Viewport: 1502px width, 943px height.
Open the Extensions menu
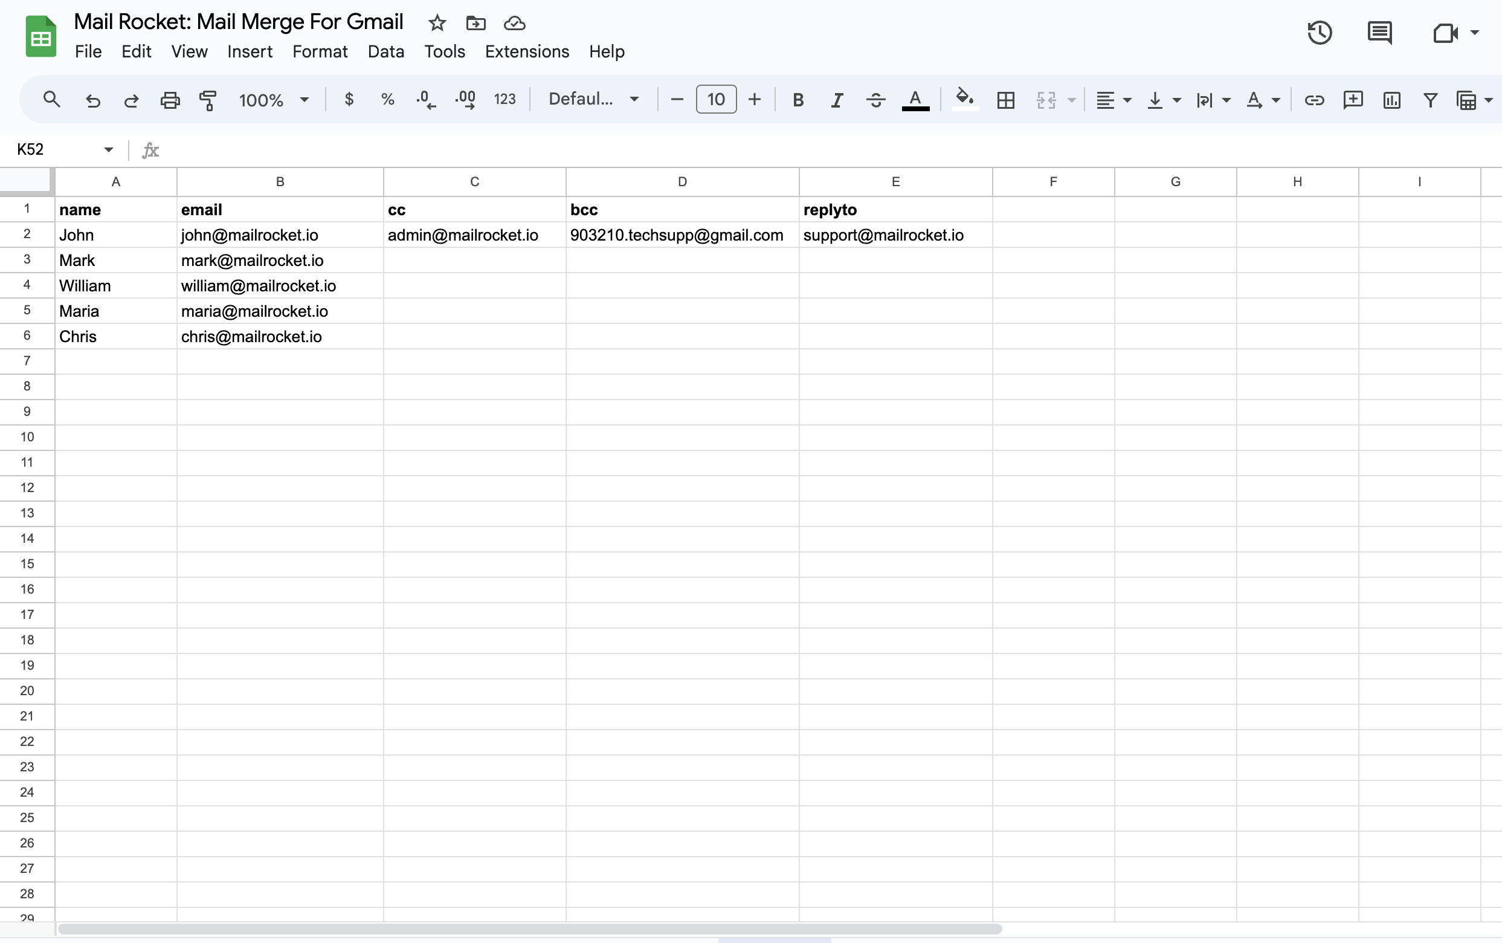(x=527, y=52)
